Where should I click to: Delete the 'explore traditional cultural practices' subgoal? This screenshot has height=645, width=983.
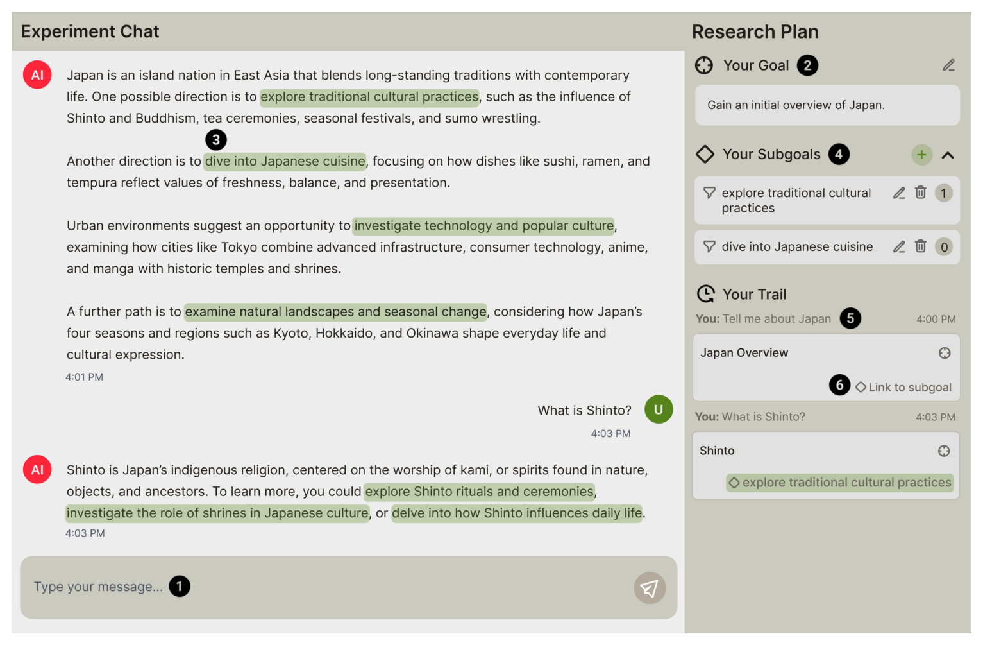(920, 193)
